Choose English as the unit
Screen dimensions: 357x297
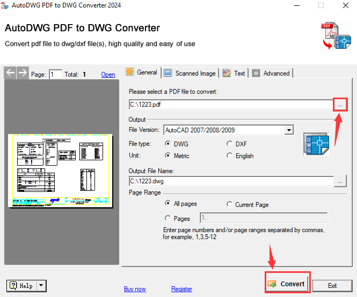(x=230, y=156)
